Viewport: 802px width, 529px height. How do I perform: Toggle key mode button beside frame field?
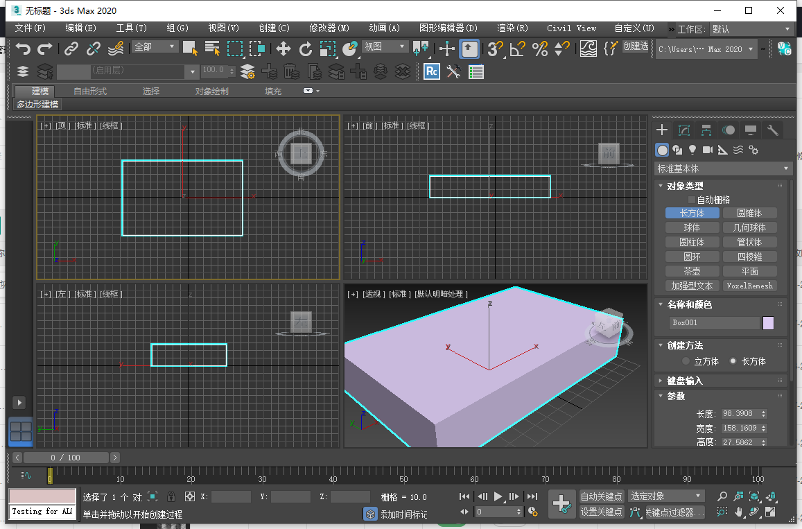click(464, 512)
